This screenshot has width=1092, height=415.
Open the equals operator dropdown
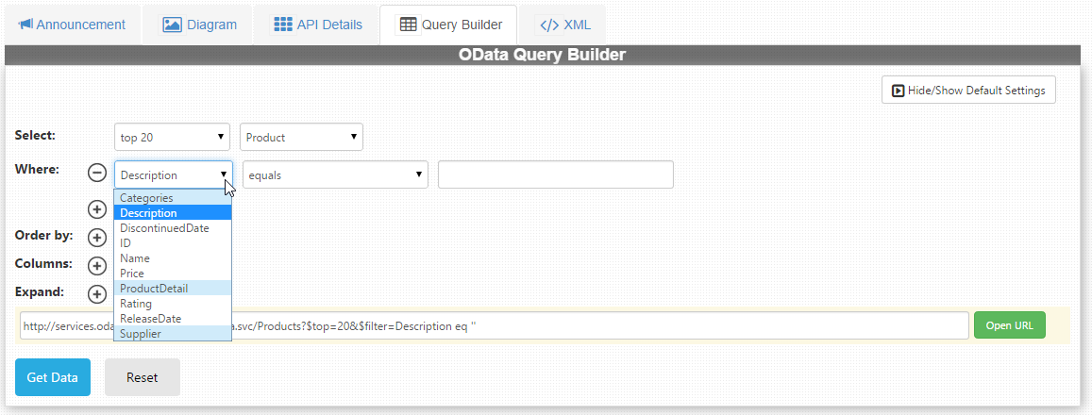(335, 175)
